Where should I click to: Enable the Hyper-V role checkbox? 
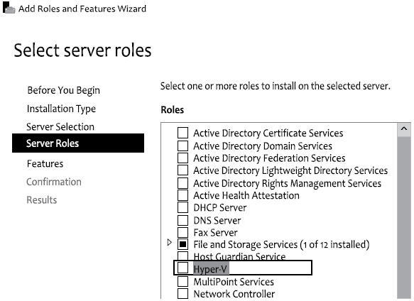tap(183, 268)
